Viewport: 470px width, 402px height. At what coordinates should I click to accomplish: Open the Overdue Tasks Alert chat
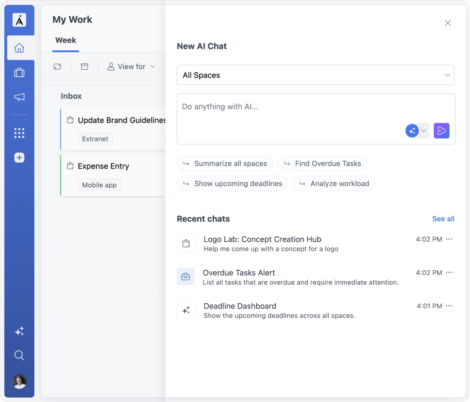click(x=316, y=277)
